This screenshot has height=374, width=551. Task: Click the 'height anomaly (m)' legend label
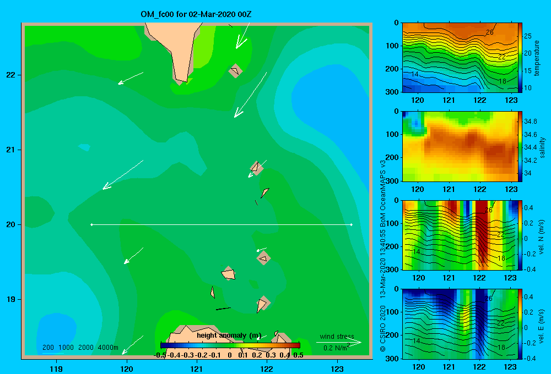point(229,335)
